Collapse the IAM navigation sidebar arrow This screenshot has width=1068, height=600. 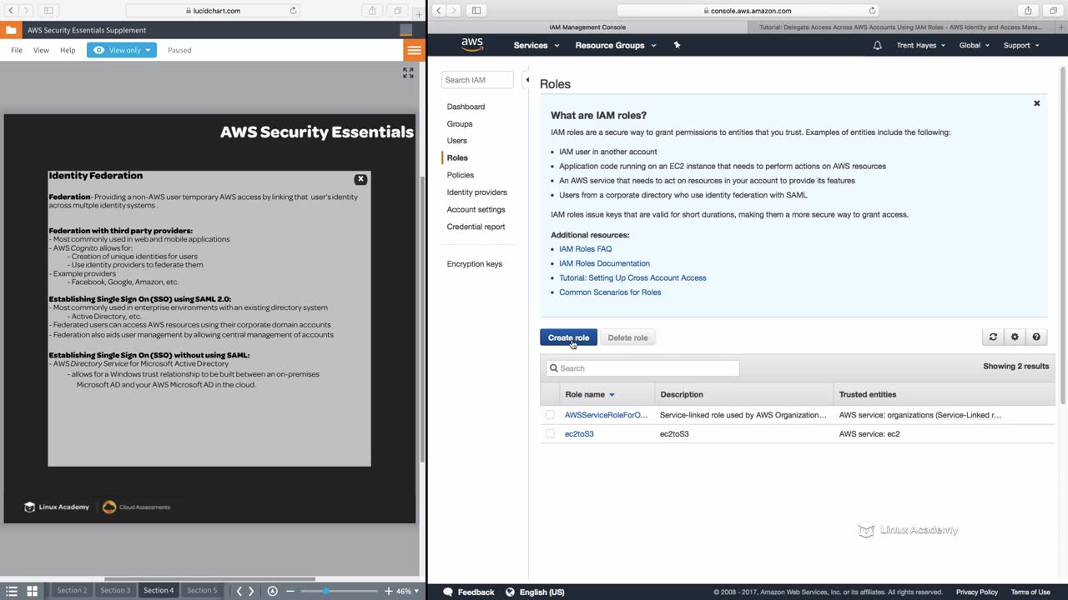pyautogui.click(x=526, y=80)
